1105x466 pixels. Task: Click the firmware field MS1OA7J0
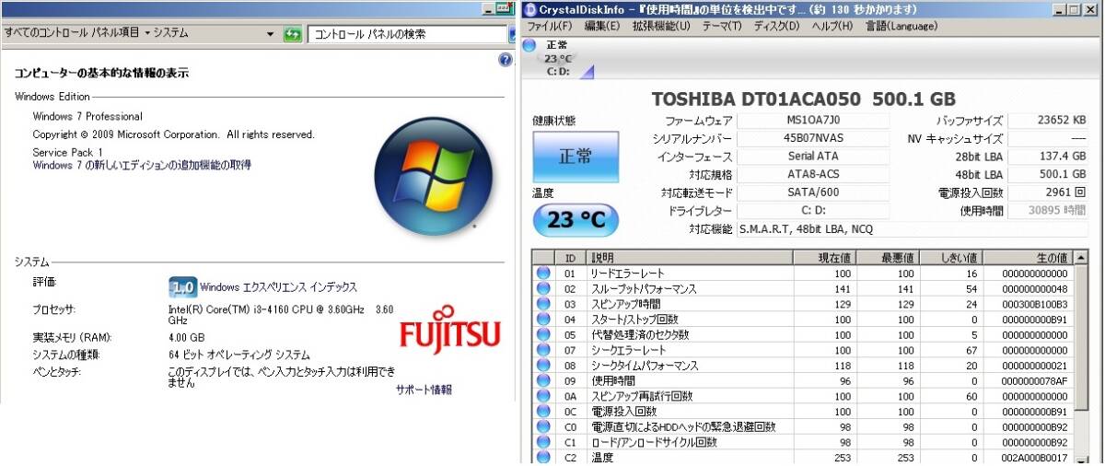pyautogui.click(x=812, y=121)
